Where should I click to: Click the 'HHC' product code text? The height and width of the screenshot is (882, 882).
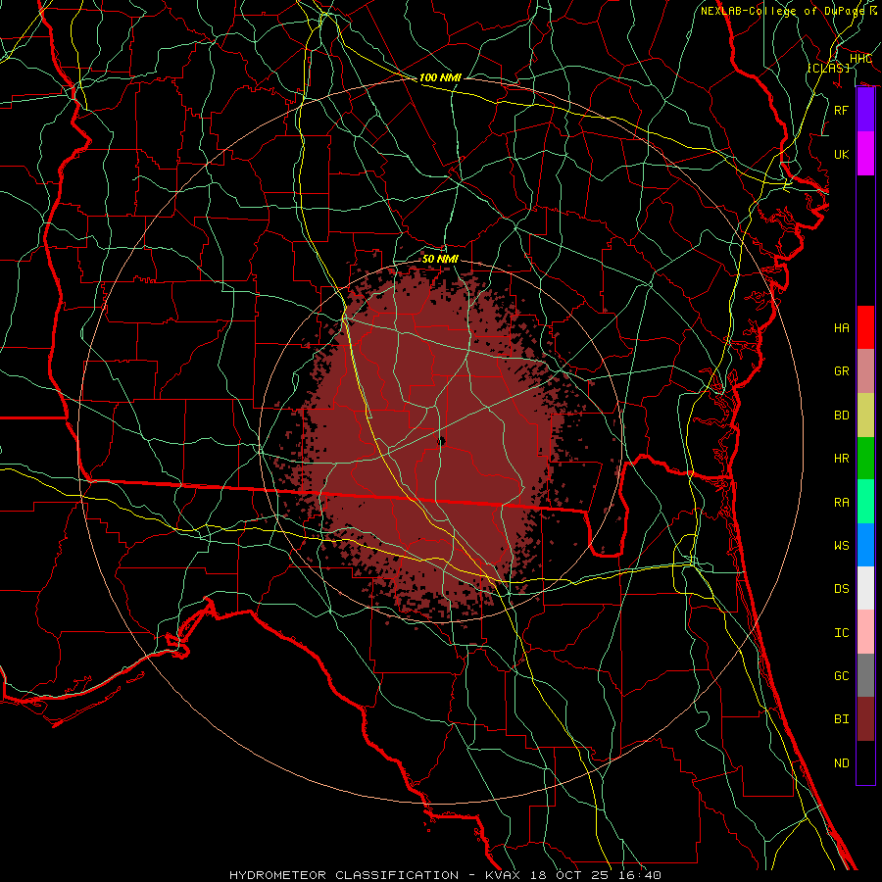pos(860,59)
